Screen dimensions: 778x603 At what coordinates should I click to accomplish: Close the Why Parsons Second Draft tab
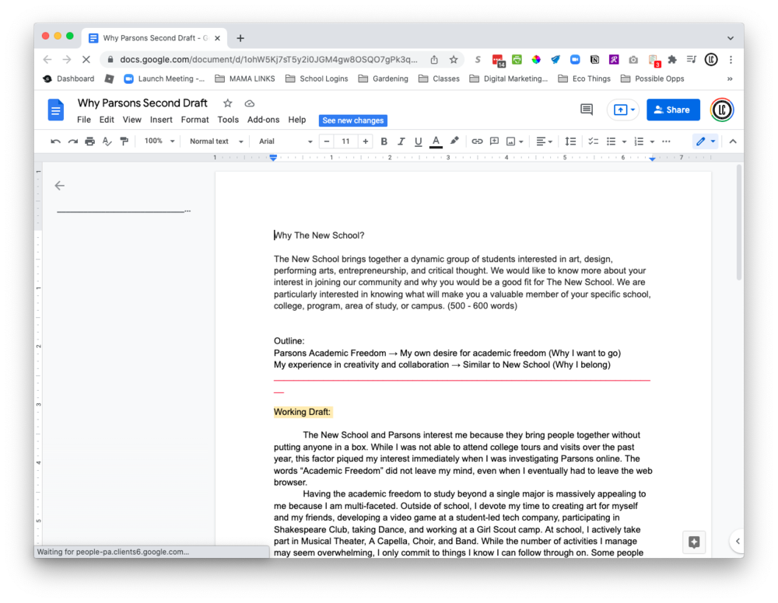pyautogui.click(x=217, y=38)
